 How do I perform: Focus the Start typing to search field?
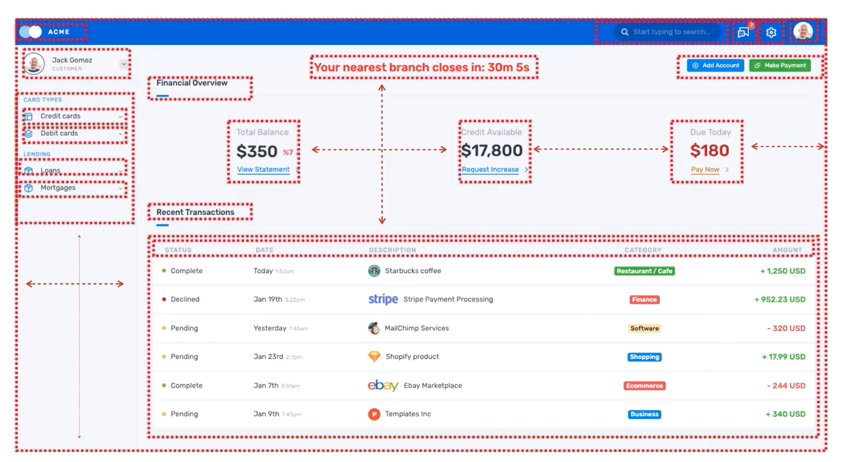671,32
